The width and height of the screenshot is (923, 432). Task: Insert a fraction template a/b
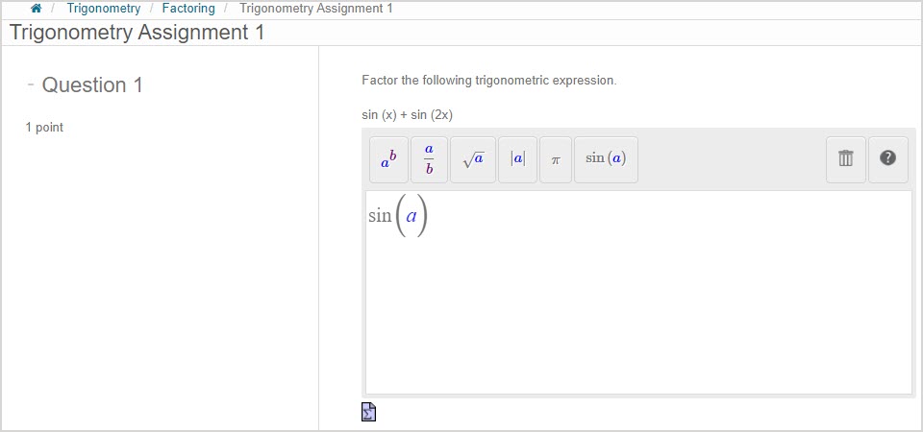pos(429,159)
